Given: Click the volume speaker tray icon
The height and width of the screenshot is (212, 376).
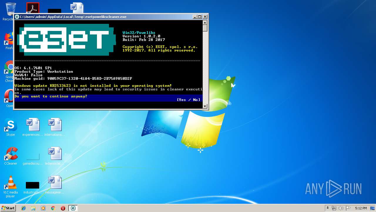Looking at the screenshot, I should (341, 208).
